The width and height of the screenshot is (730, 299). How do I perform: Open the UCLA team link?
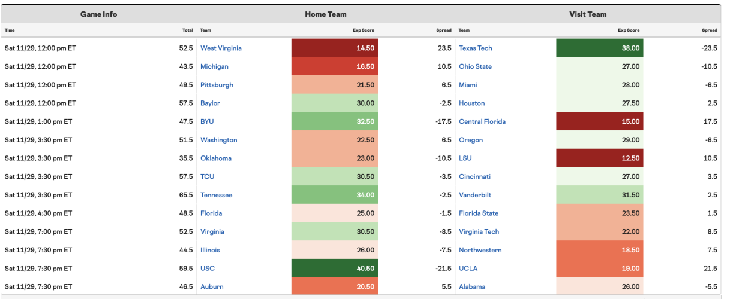coord(468,269)
